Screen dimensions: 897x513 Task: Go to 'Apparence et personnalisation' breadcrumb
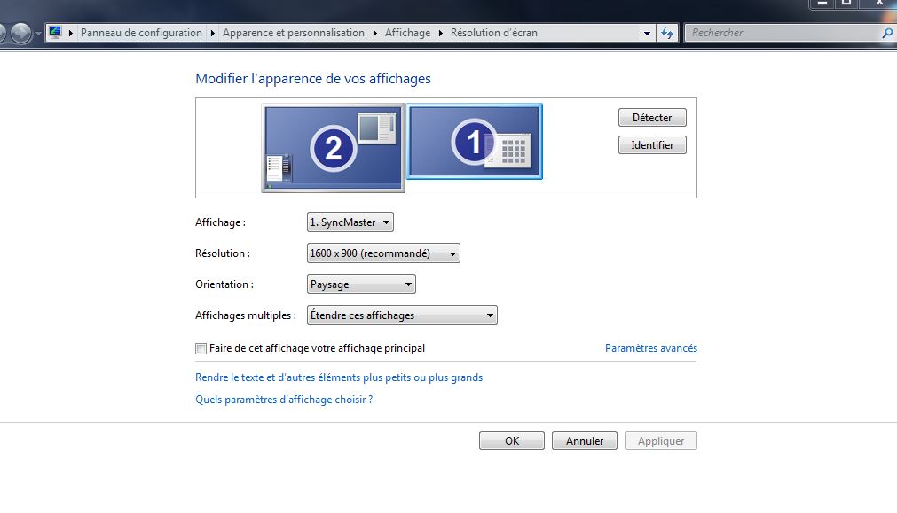click(x=293, y=33)
